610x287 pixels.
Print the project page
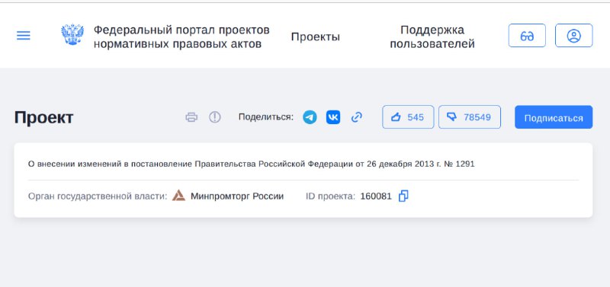tap(191, 117)
